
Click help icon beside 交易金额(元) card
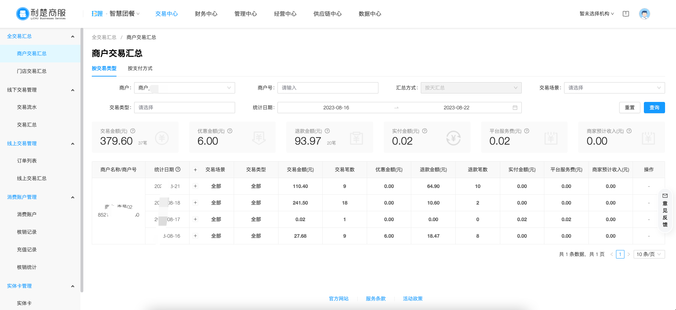133,131
